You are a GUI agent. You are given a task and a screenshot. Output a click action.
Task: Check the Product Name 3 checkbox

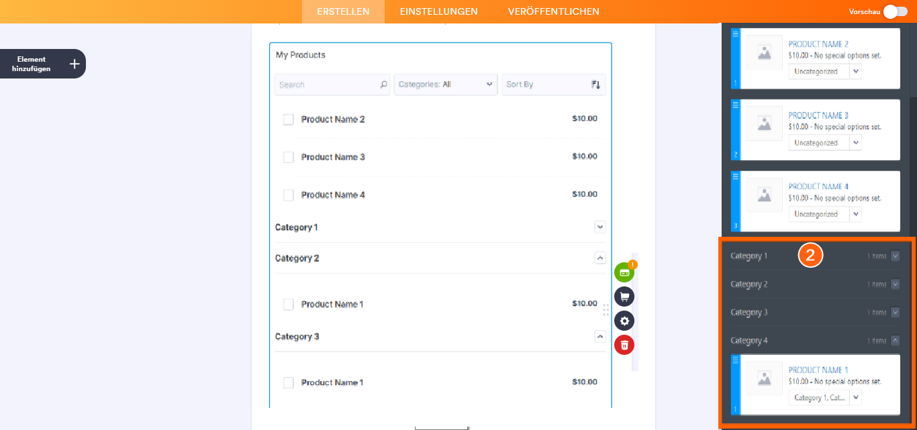point(289,157)
